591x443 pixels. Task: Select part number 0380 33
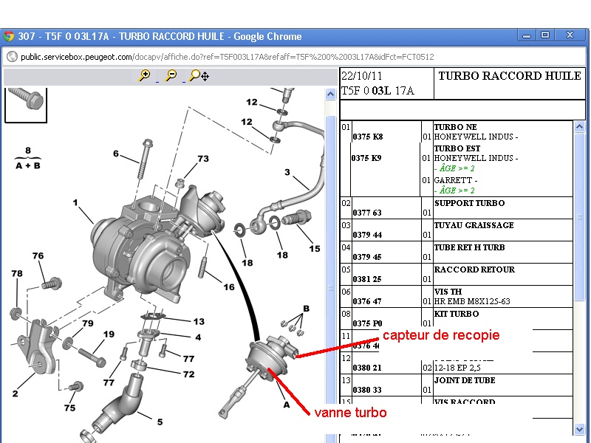(367, 391)
